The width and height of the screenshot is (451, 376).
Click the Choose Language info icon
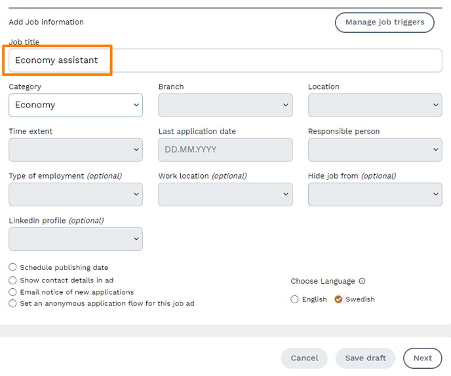tap(363, 281)
